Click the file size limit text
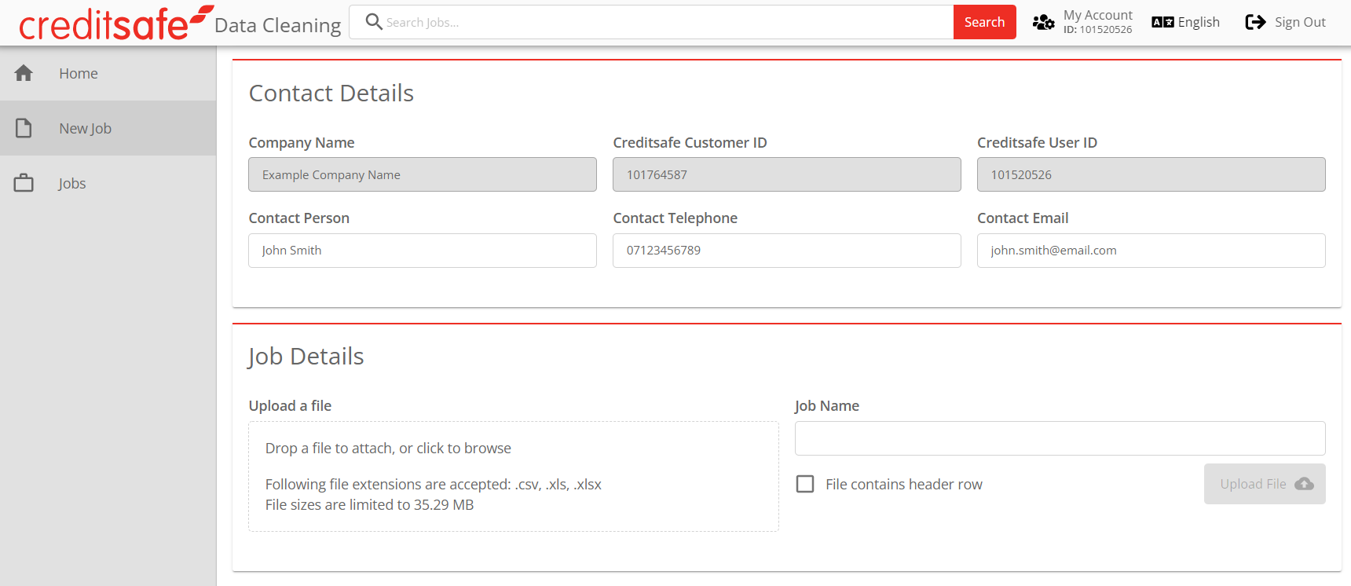This screenshot has height=586, width=1351. (370, 505)
